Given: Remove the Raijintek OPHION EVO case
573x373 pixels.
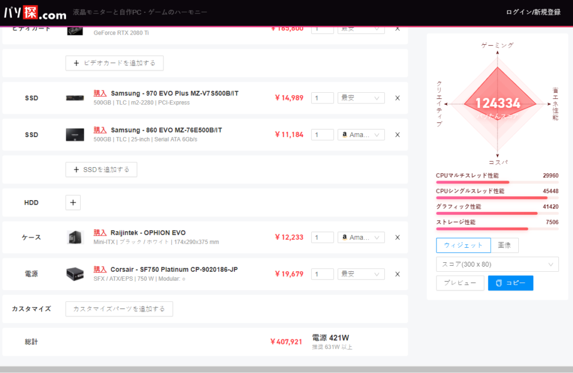Looking at the screenshot, I should click(x=398, y=238).
